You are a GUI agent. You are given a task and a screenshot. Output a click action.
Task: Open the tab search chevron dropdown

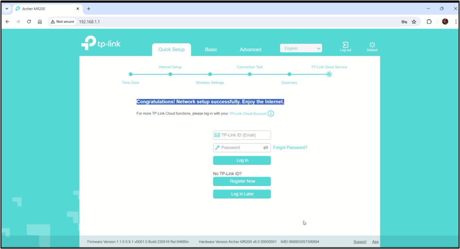coord(7,9)
